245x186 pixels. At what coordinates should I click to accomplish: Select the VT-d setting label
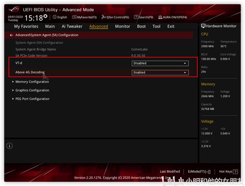pyautogui.click(x=19, y=63)
